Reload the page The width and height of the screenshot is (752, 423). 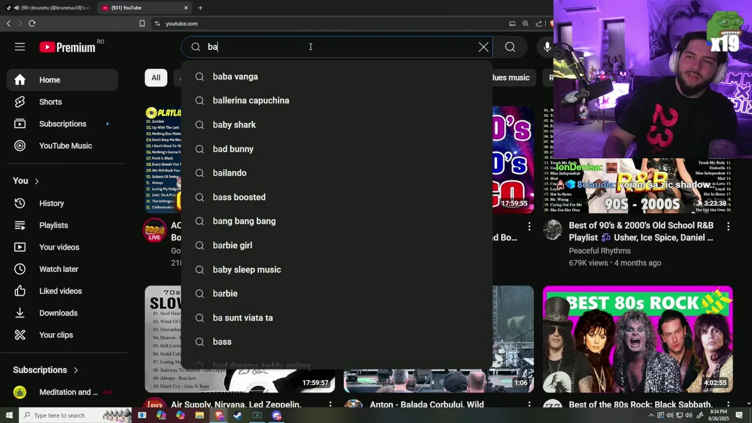32,23
